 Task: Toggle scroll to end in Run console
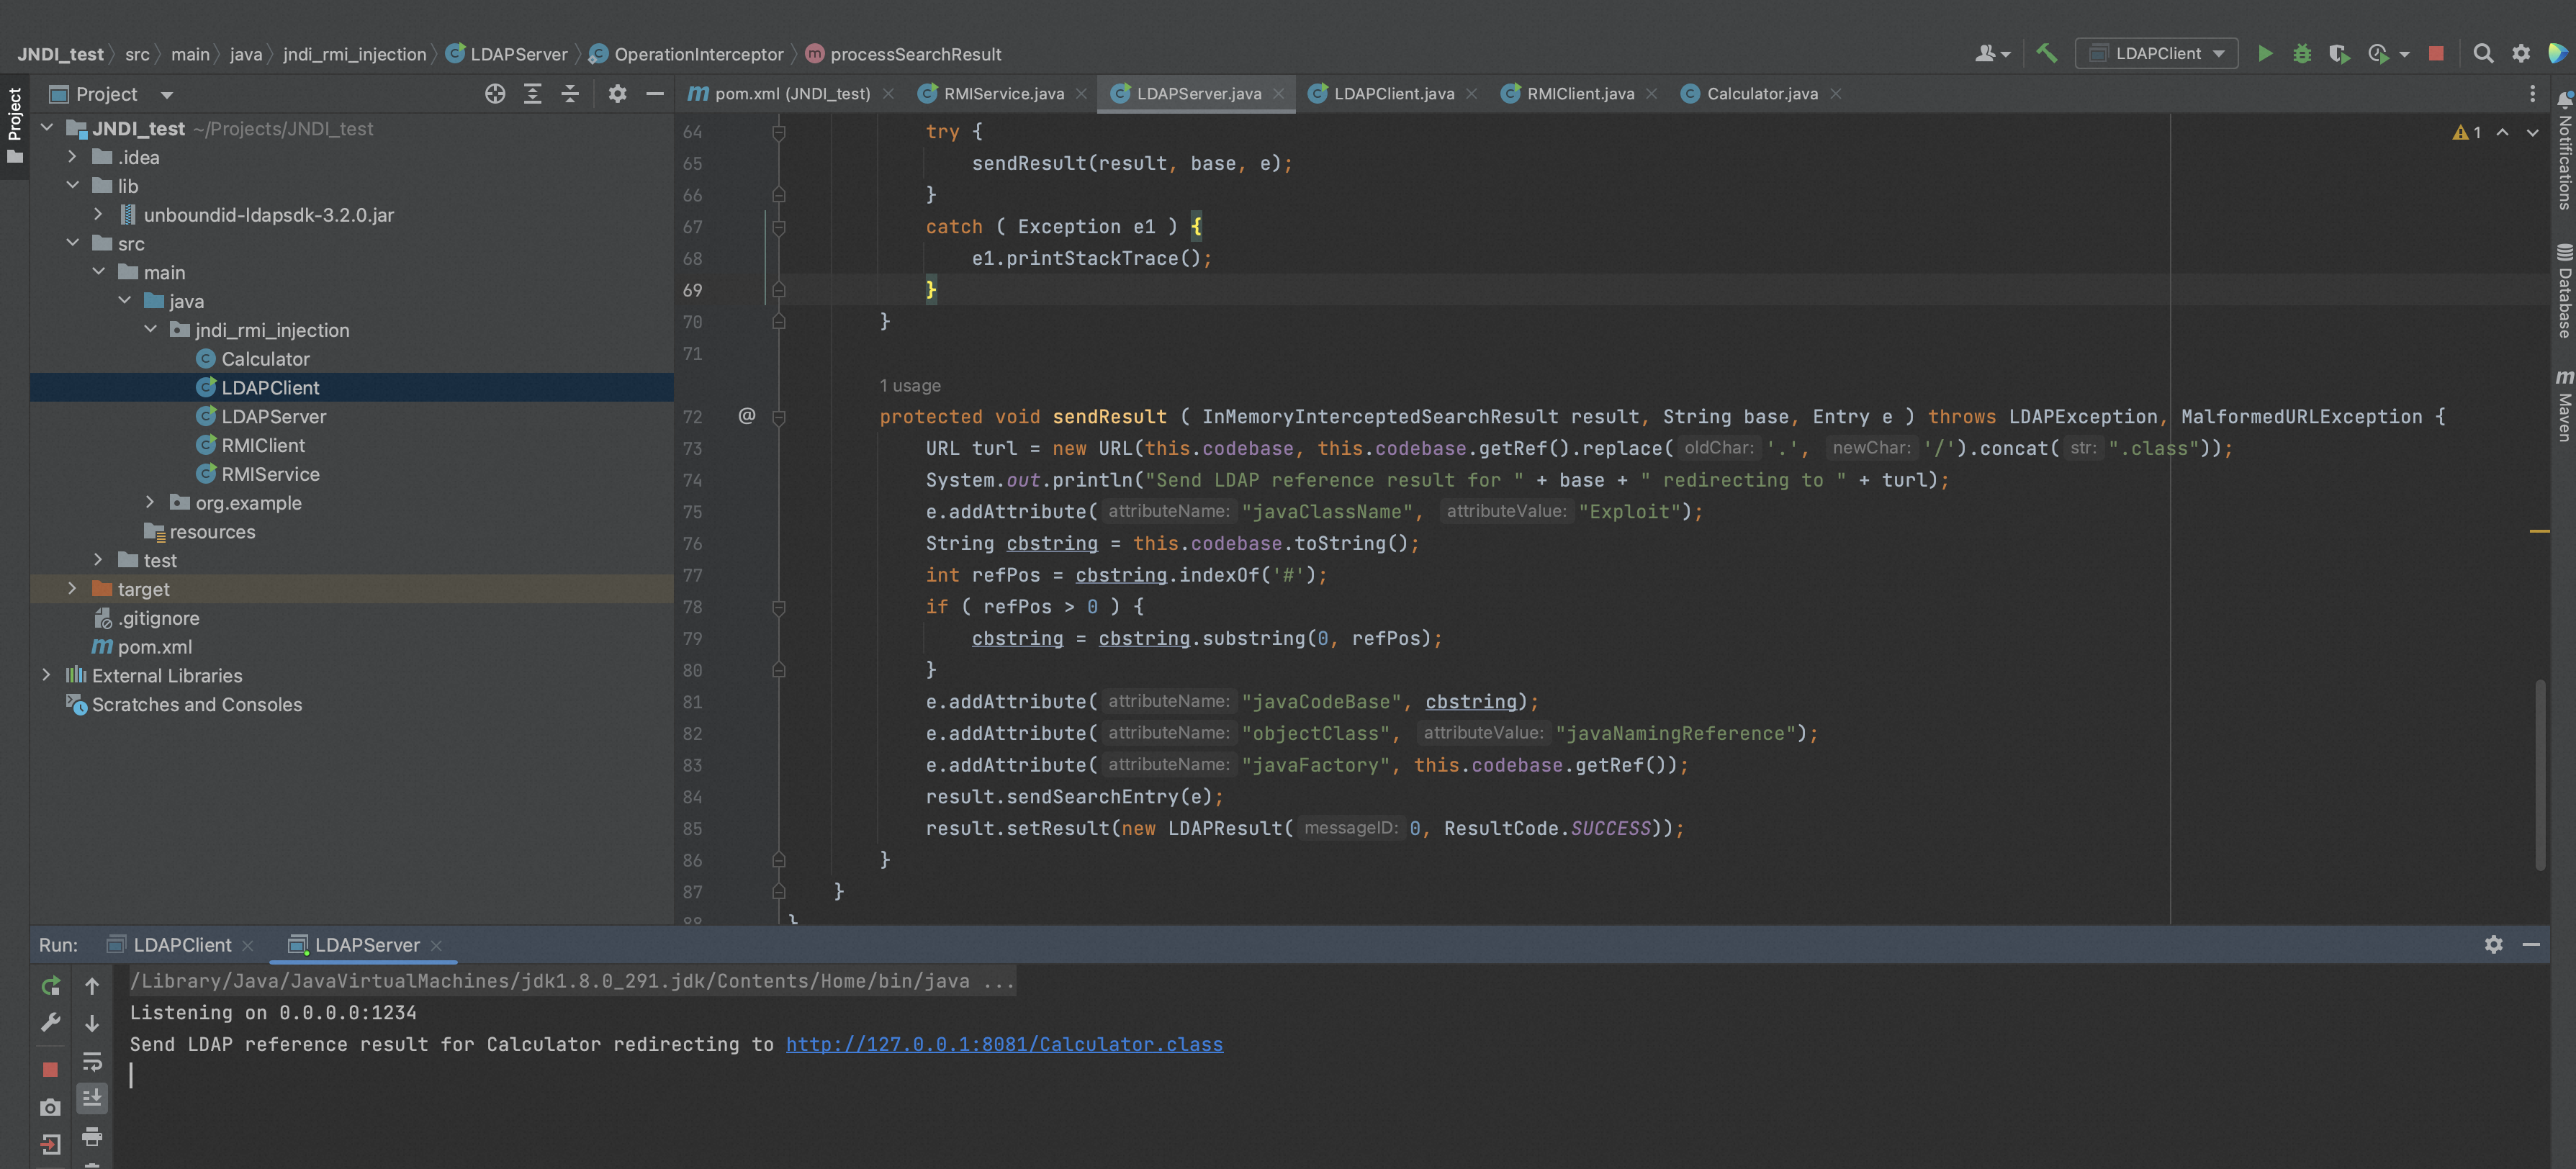coord(92,1098)
